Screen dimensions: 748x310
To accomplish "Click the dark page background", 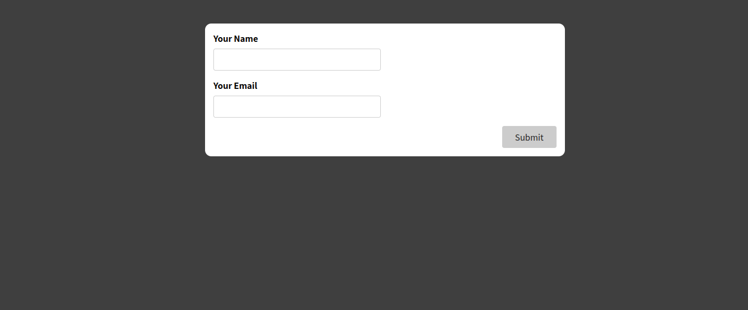I will tap(105, 235).
